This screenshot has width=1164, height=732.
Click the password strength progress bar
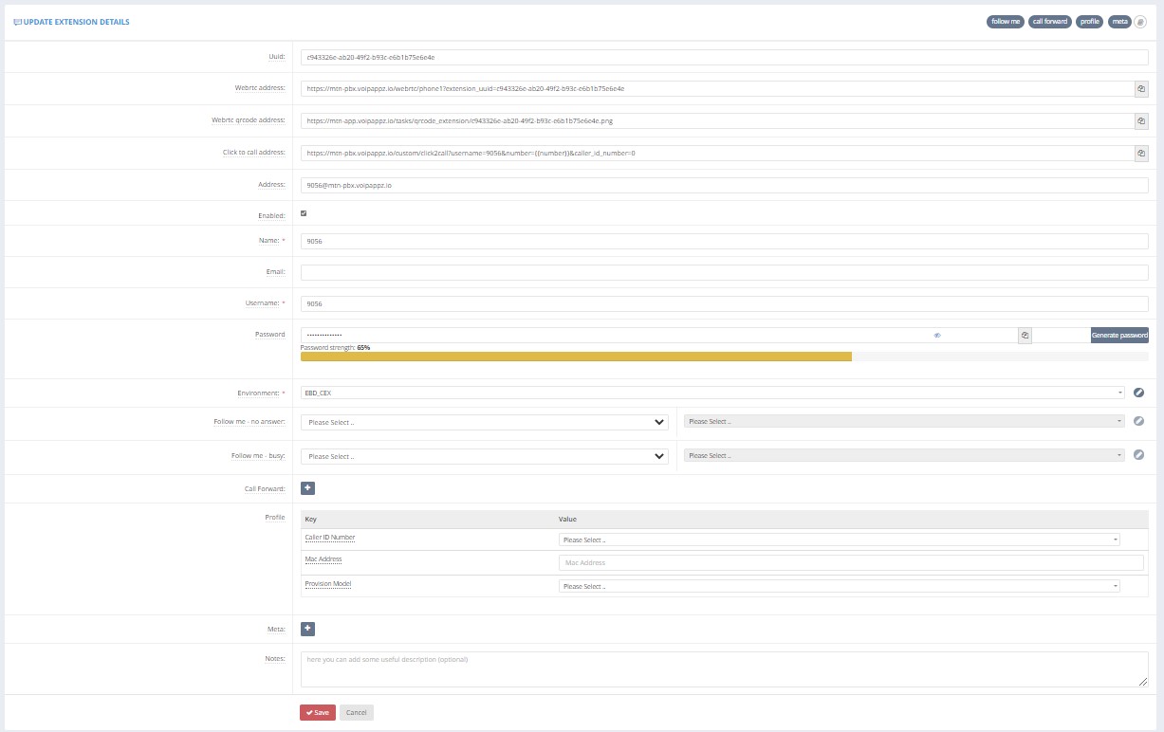[x=724, y=357]
